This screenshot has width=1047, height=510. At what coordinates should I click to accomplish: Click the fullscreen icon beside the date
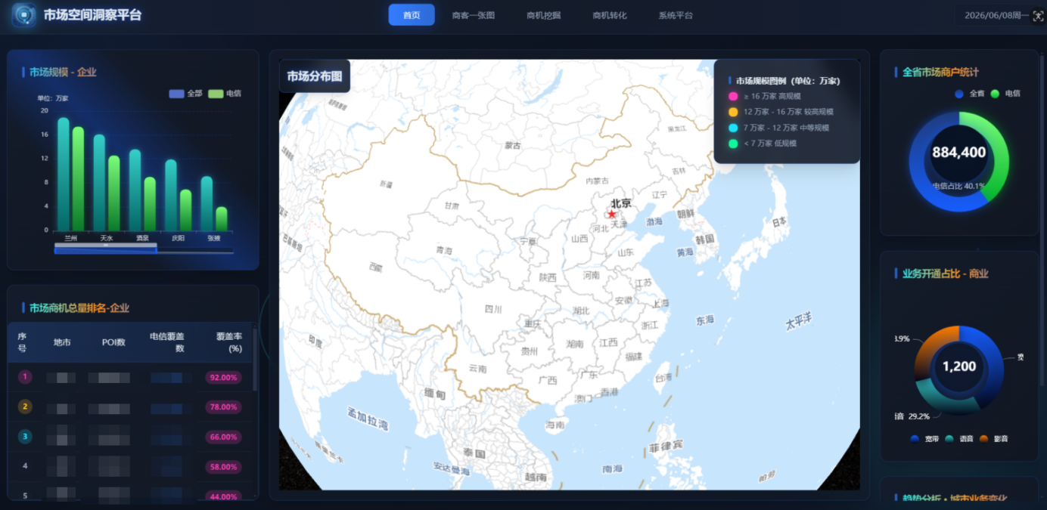(x=1038, y=16)
